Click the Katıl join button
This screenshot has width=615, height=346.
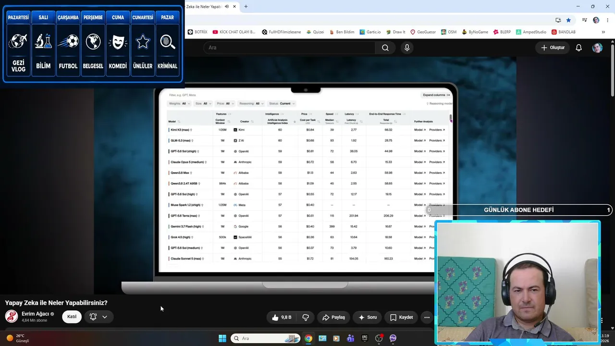click(x=72, y=317)
